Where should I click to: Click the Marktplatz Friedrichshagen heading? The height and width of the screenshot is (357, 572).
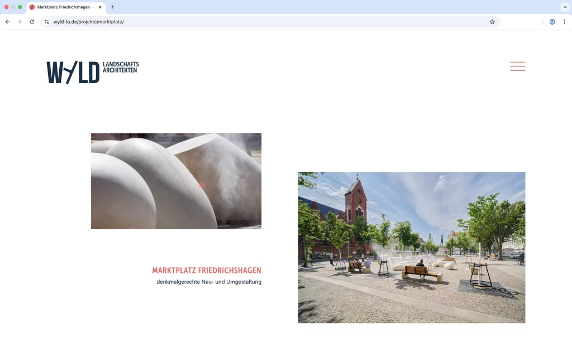coord(206,271)
